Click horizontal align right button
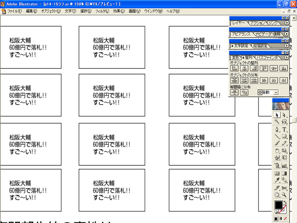The width and height of the screenshot is (297, 223). click(x=254, y=68)
